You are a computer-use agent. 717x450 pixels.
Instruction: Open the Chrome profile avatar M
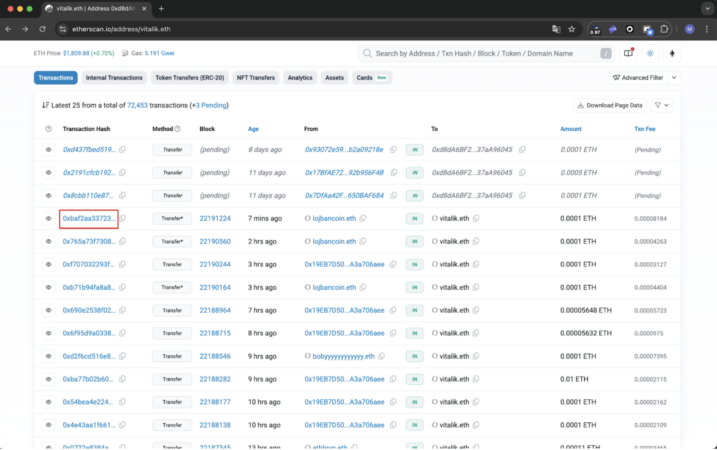click(689, 29)
